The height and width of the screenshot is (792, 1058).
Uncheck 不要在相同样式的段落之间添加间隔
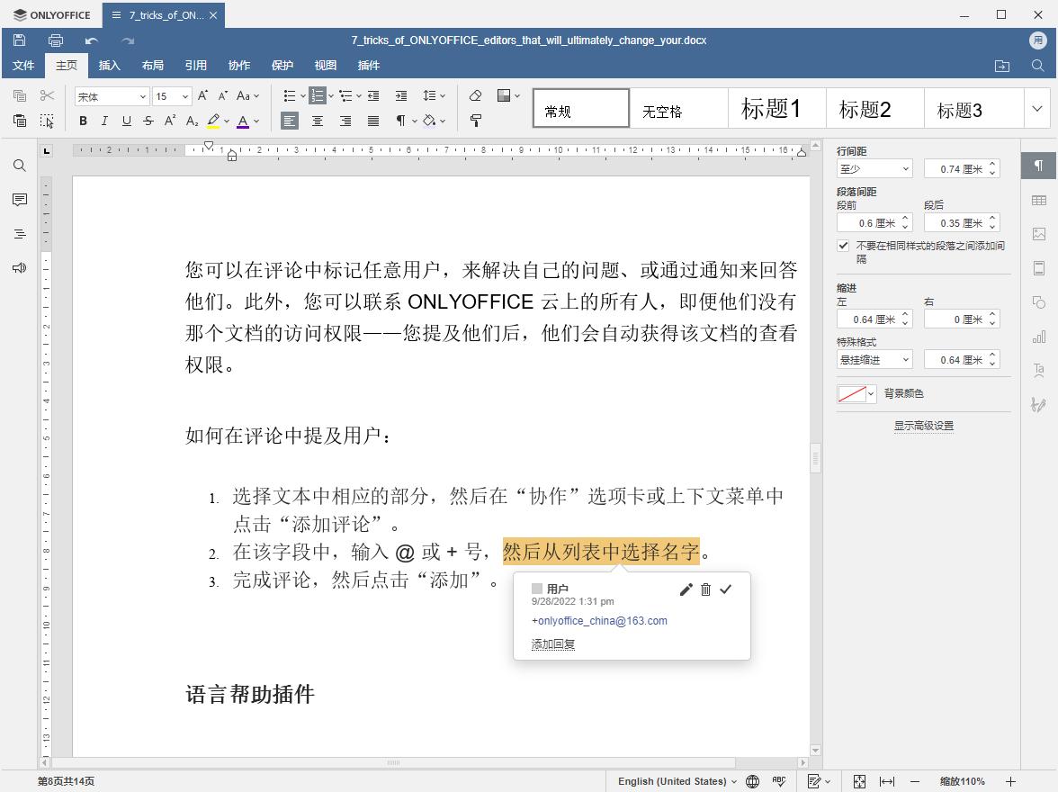[x=843, y=246]
